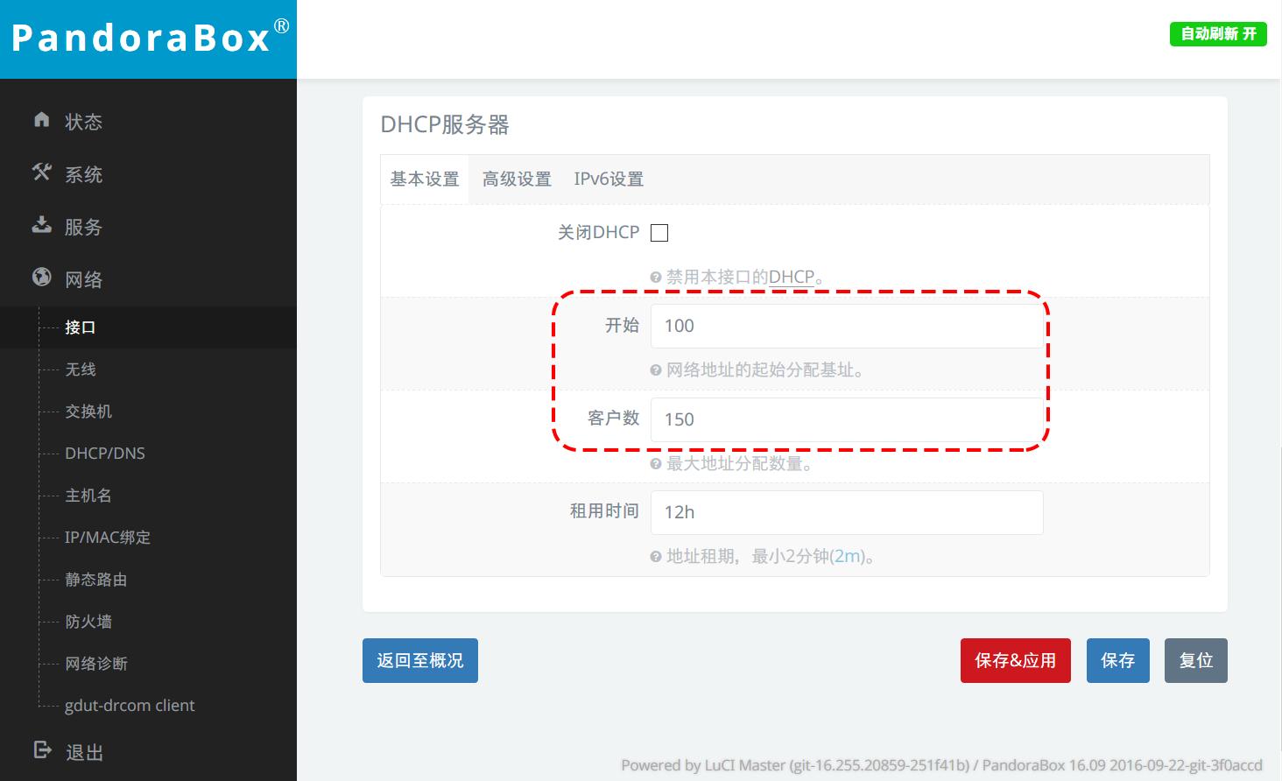
Task: Click the 保存&应用 button
Action: coord(1015,660)
